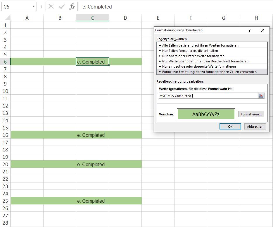
Task: Click cell C20 containing e. Completed
Action: click(x=92, y=164)
